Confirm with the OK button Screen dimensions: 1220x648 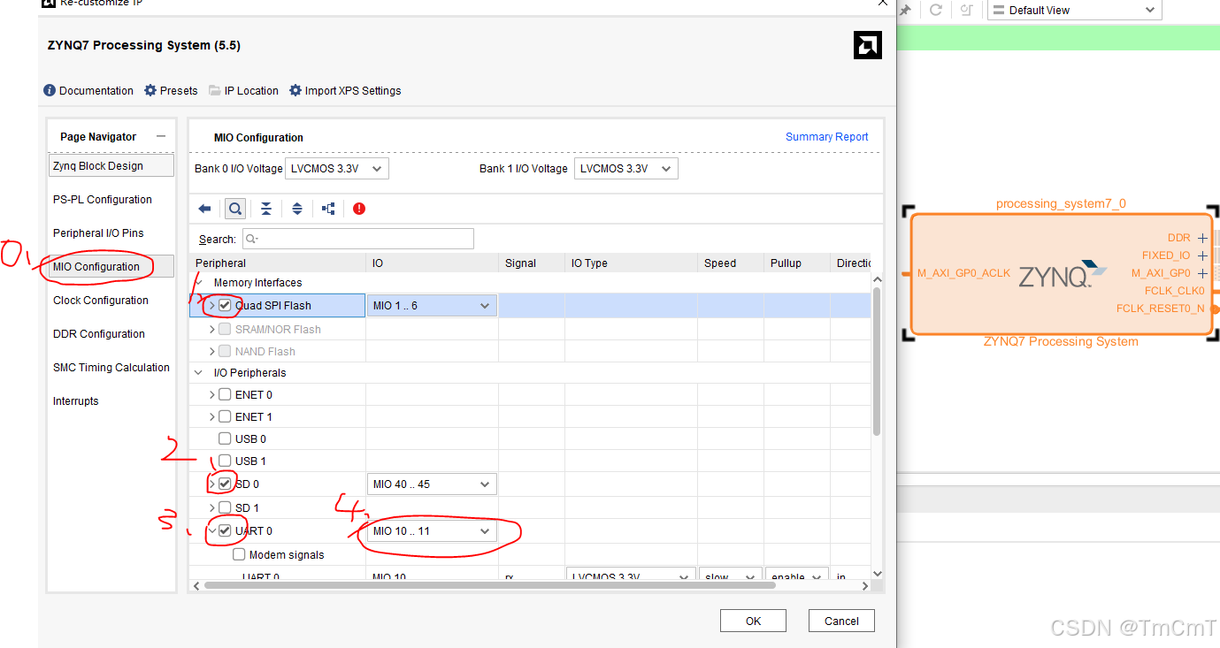pyautogui.click(x=753, y=621)
